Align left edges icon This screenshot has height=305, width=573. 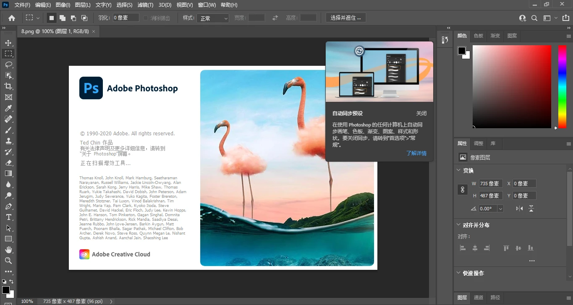(x=463, y=248)
